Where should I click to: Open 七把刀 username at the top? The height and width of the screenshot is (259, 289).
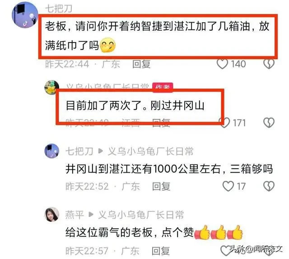tap(59, 9)
